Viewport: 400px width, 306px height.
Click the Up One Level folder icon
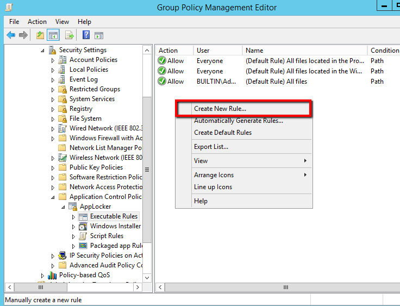pyautogui.click(x=40, y=35)
